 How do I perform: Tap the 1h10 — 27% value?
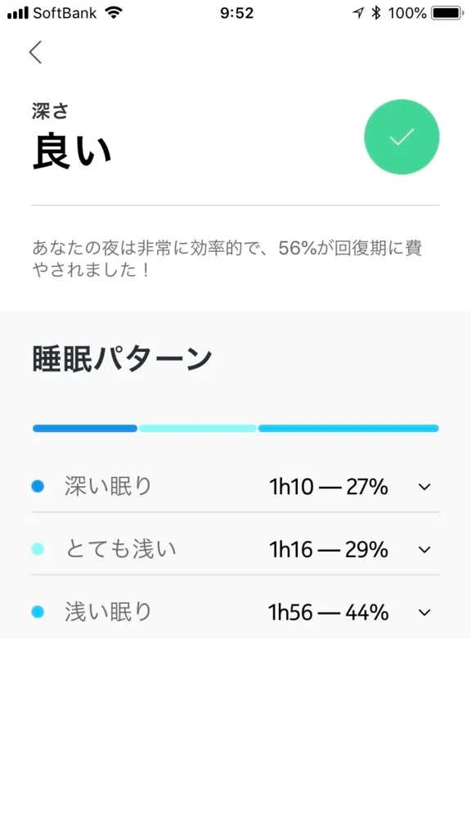point(329,487)
